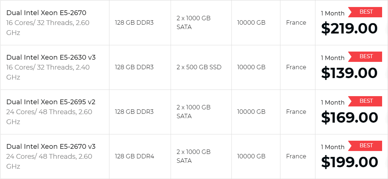Image resolution: width=388 pixels, height=179 pixels.
Task: Open the Dual Intel Xeon E5-2630 v3 server
Action: click(51, 57)
